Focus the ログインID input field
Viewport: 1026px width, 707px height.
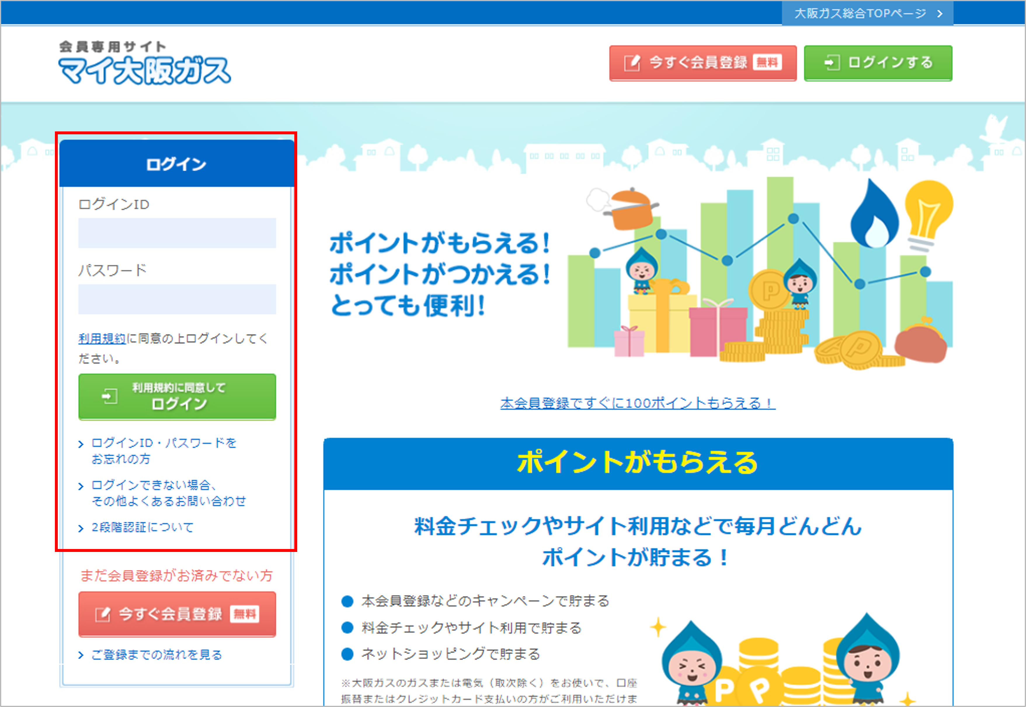(177, 232)
